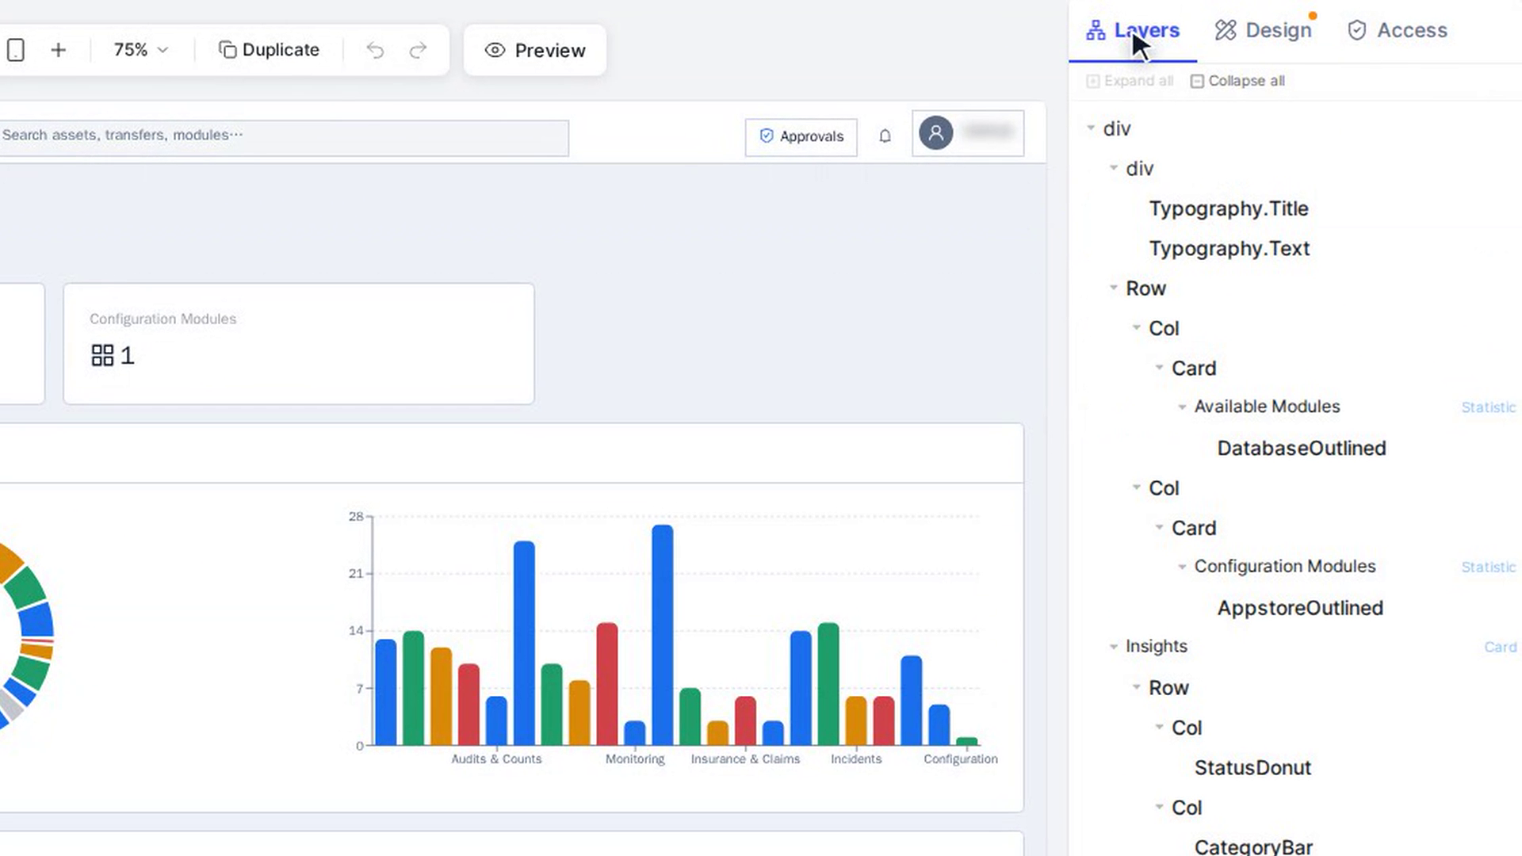Collapse the Available Modules node

tap(1182, 407)
